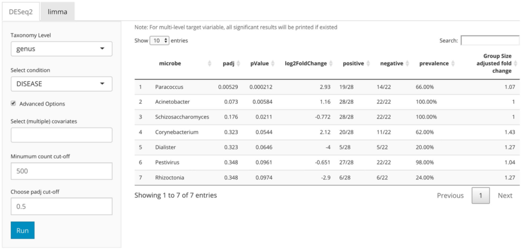Image resolution: width=523 pixels, height=251 pixels.
Task: Click the microbe column header text
Action: click(170, 63)
